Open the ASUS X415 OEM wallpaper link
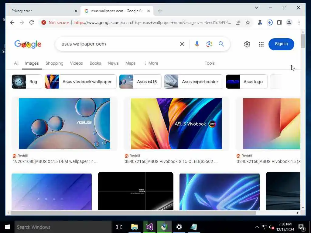Image resolution: width=311 pixels, height=233 pixels. pyautogui.click(x=55, y=161)
